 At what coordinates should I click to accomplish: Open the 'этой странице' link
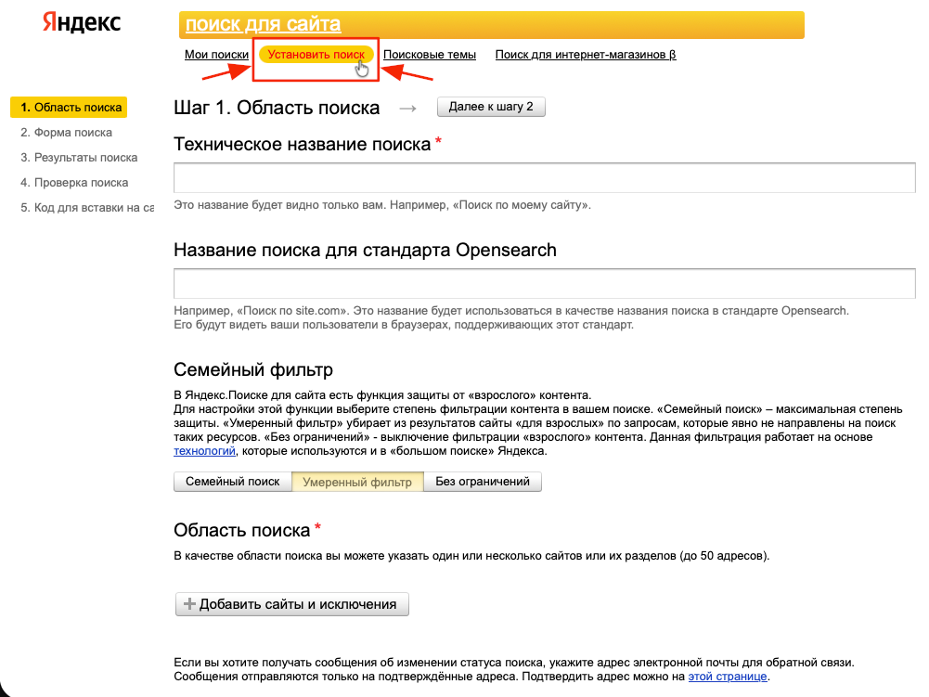(728, 677)
